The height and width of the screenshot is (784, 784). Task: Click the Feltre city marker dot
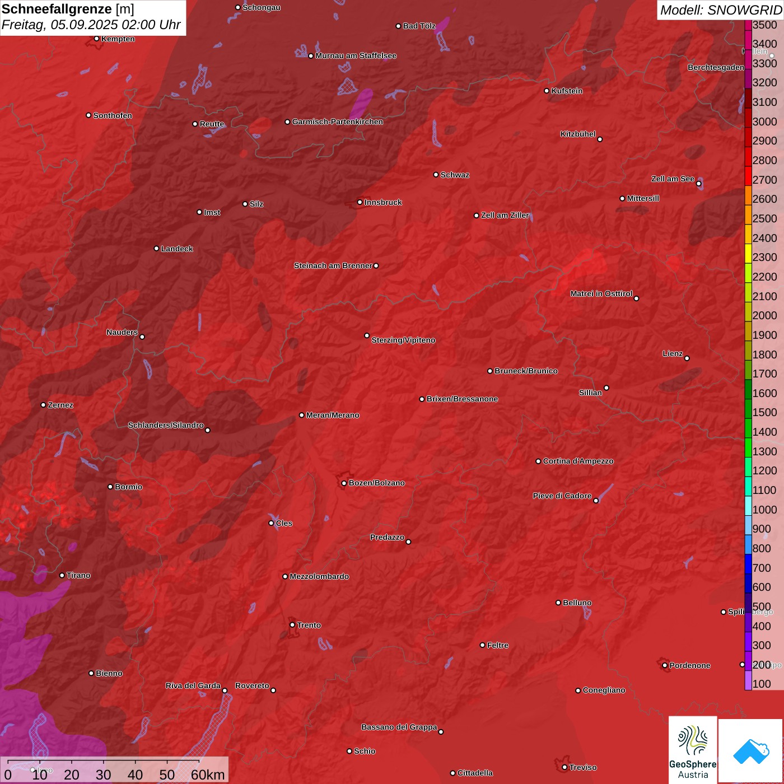tap(482, 645)
